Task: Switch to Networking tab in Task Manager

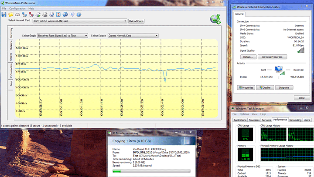Action: [295, 120]
